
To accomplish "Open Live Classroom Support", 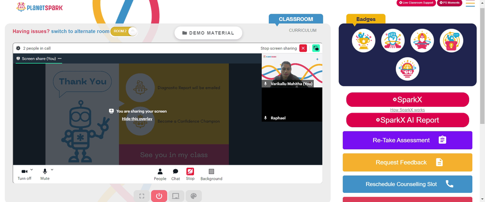I will [x=416, y=3].
